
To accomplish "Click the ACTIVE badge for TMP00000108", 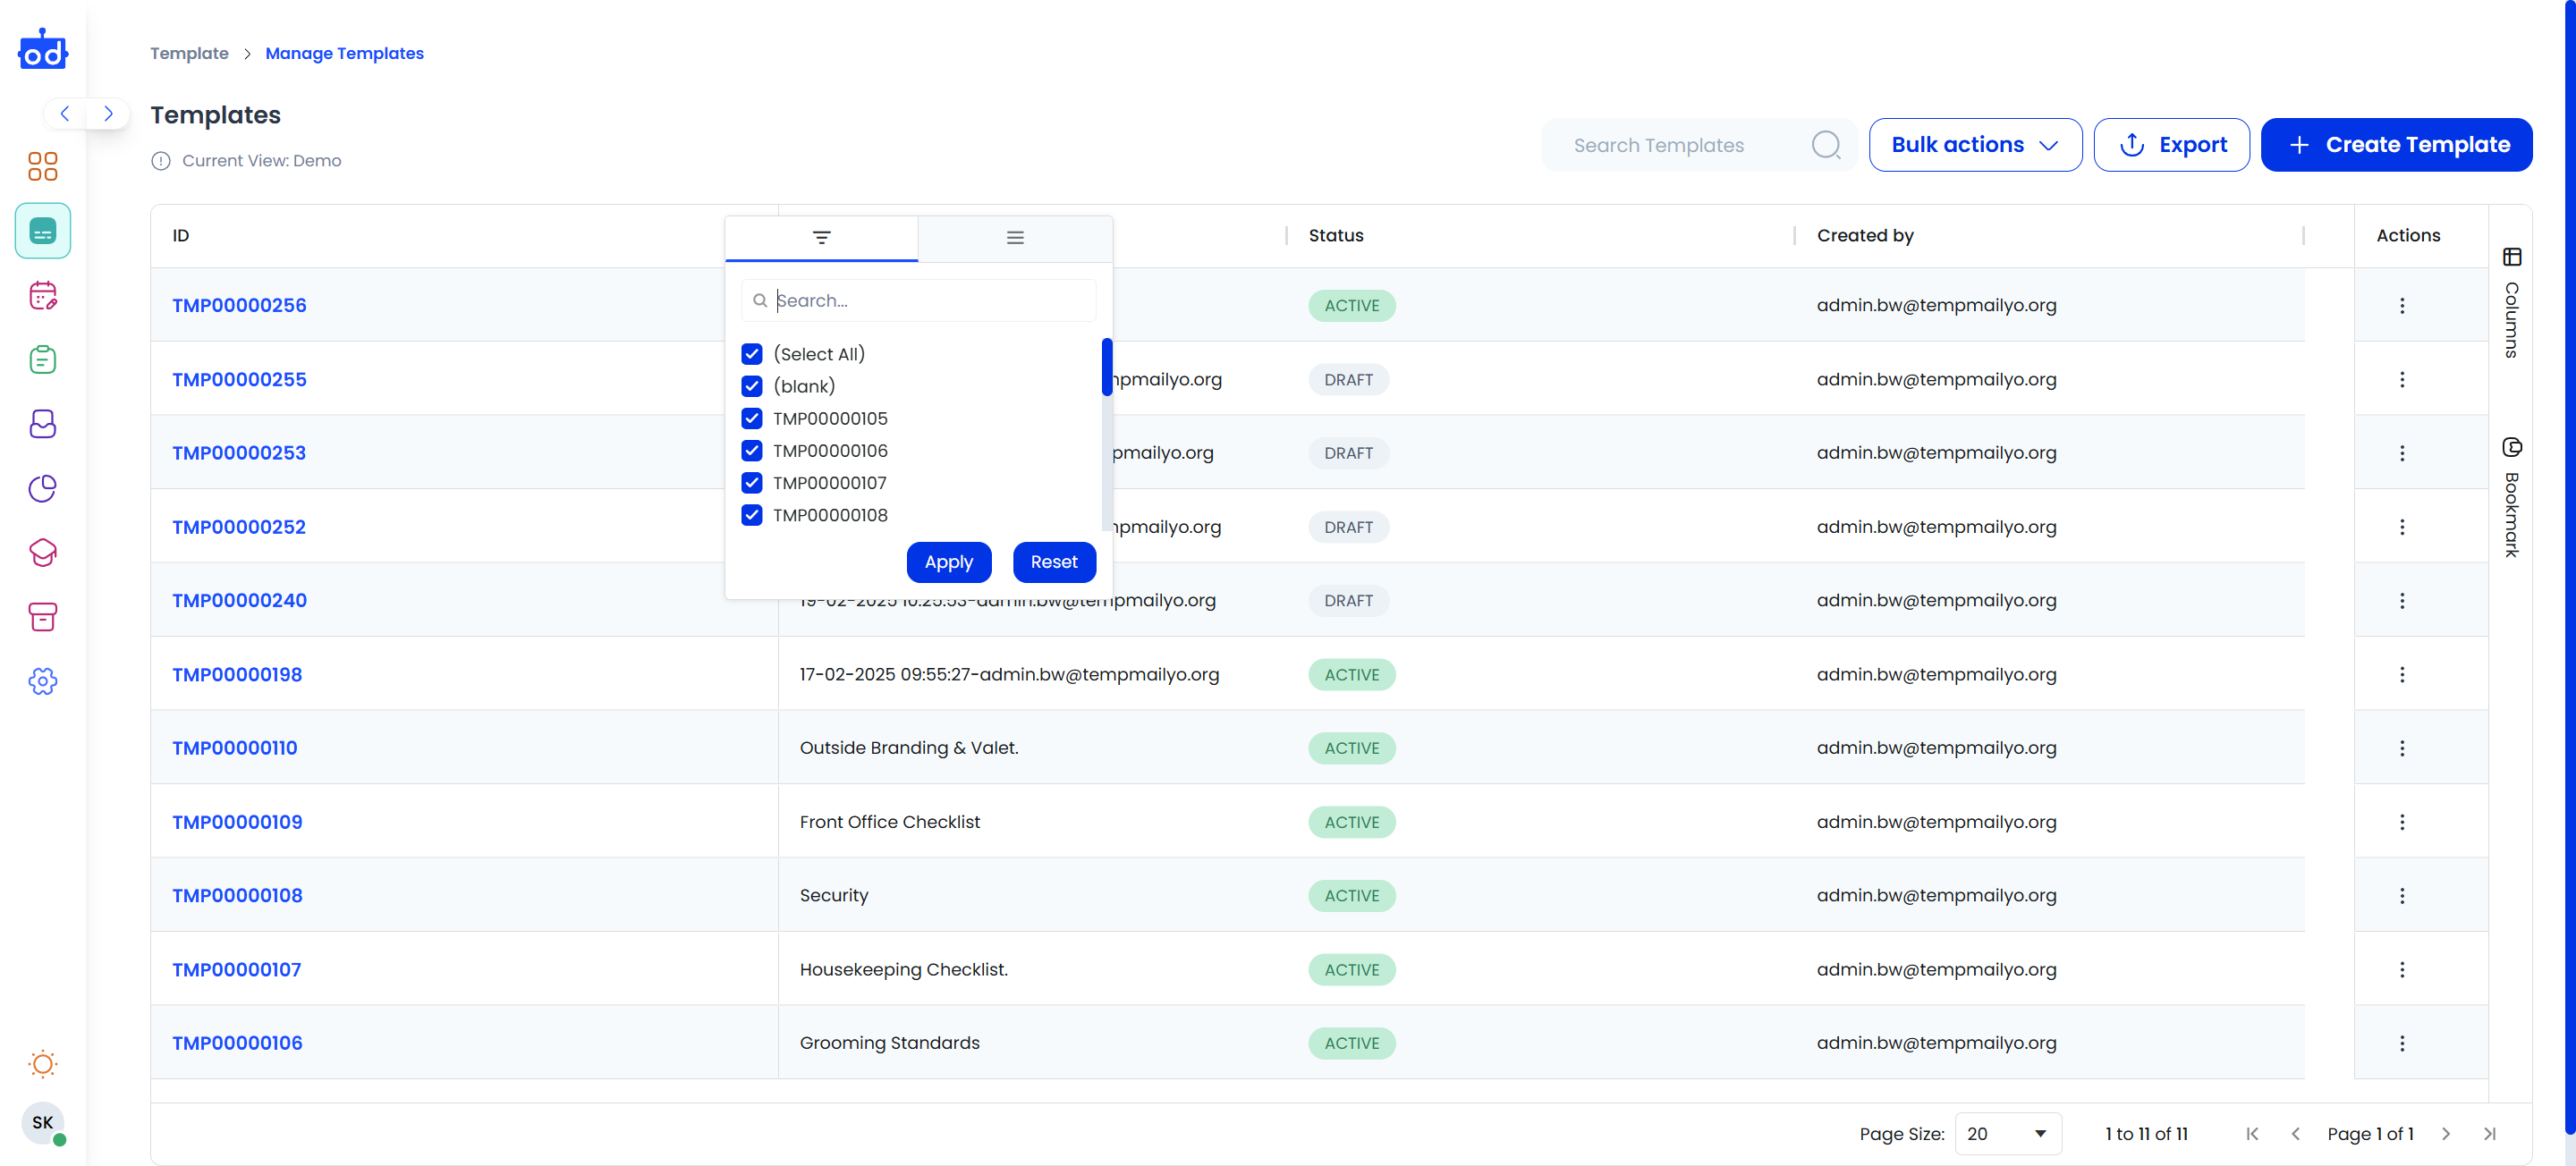I will [x=1351, y=895].
